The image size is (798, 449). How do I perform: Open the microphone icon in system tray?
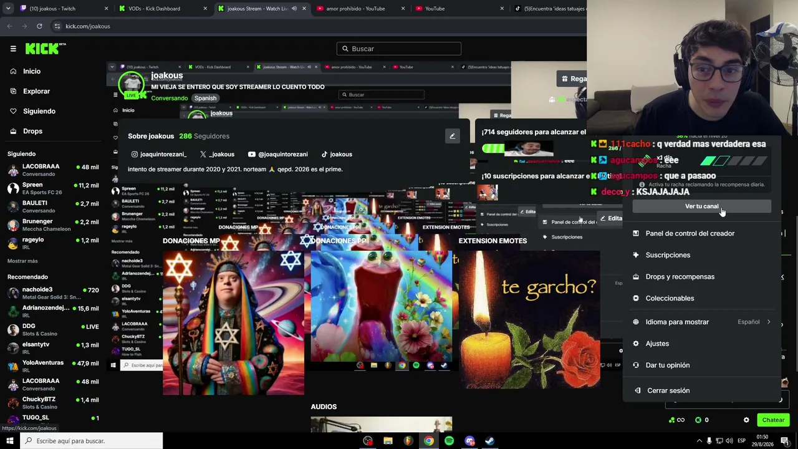click(709, 441)
